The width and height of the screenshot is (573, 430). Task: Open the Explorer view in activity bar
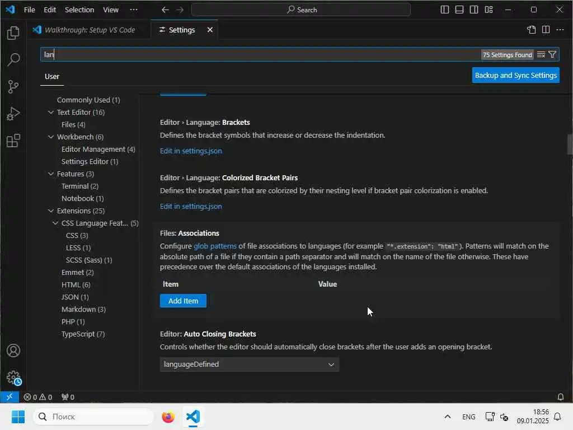[13, 33]
